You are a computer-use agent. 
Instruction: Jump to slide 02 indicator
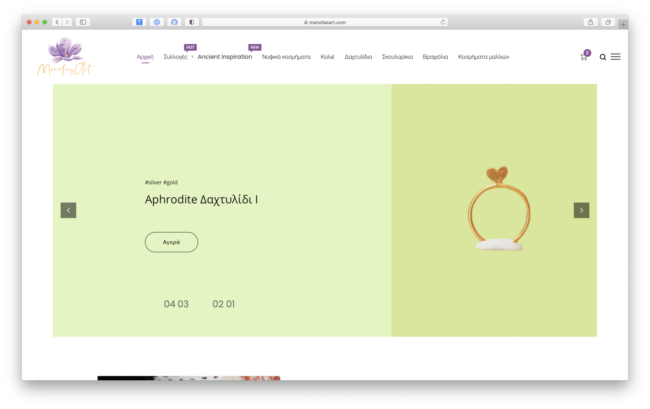[x=218, y=304]
